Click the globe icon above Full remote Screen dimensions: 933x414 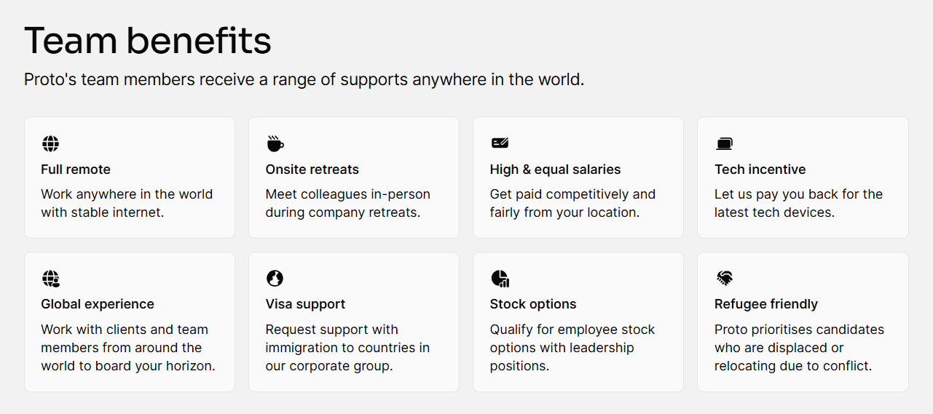click(x=50, y=144)
